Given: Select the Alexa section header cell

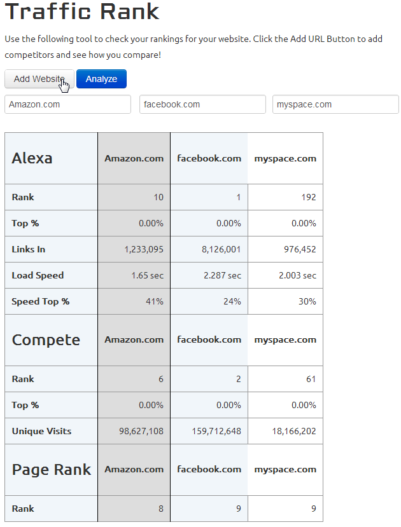Looking at the screenshot, I should click(32, 158).
